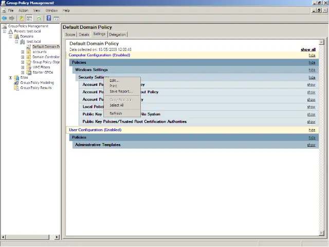This screenshot has height=247, width=329.
Task: Click the Refresh toolbar icon
Action: 39,18
